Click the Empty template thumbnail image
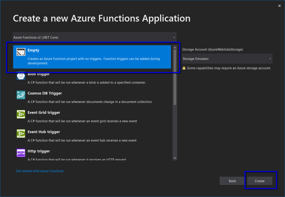The width and height of the screenshot is (285, 197). [x=21, y=52]
